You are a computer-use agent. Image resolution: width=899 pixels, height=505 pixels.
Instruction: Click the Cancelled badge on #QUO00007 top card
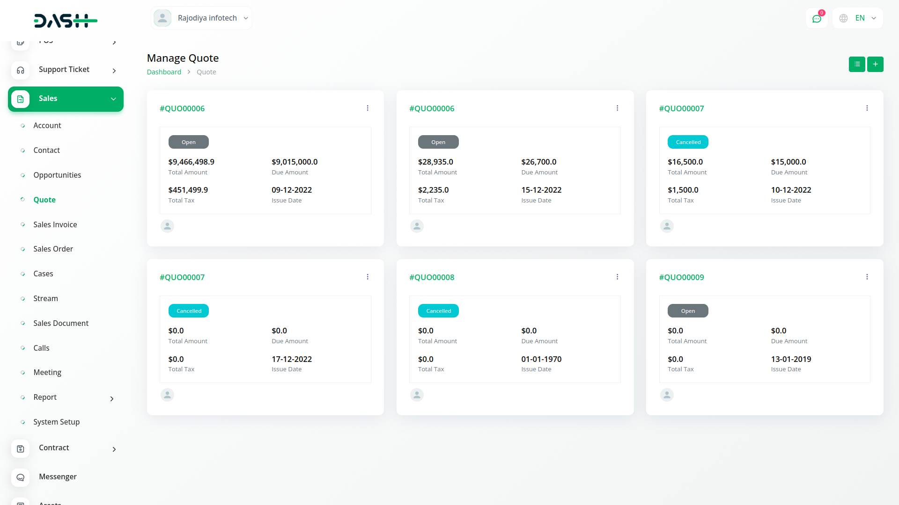tap(687, 142)
